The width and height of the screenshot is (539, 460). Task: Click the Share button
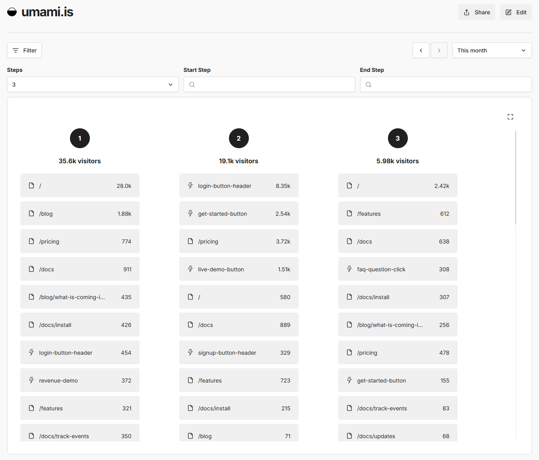477,12
